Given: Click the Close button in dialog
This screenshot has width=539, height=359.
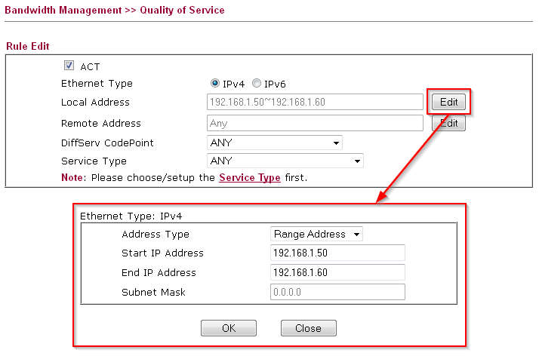Looking at the screenshot, I should coord(308,328).
